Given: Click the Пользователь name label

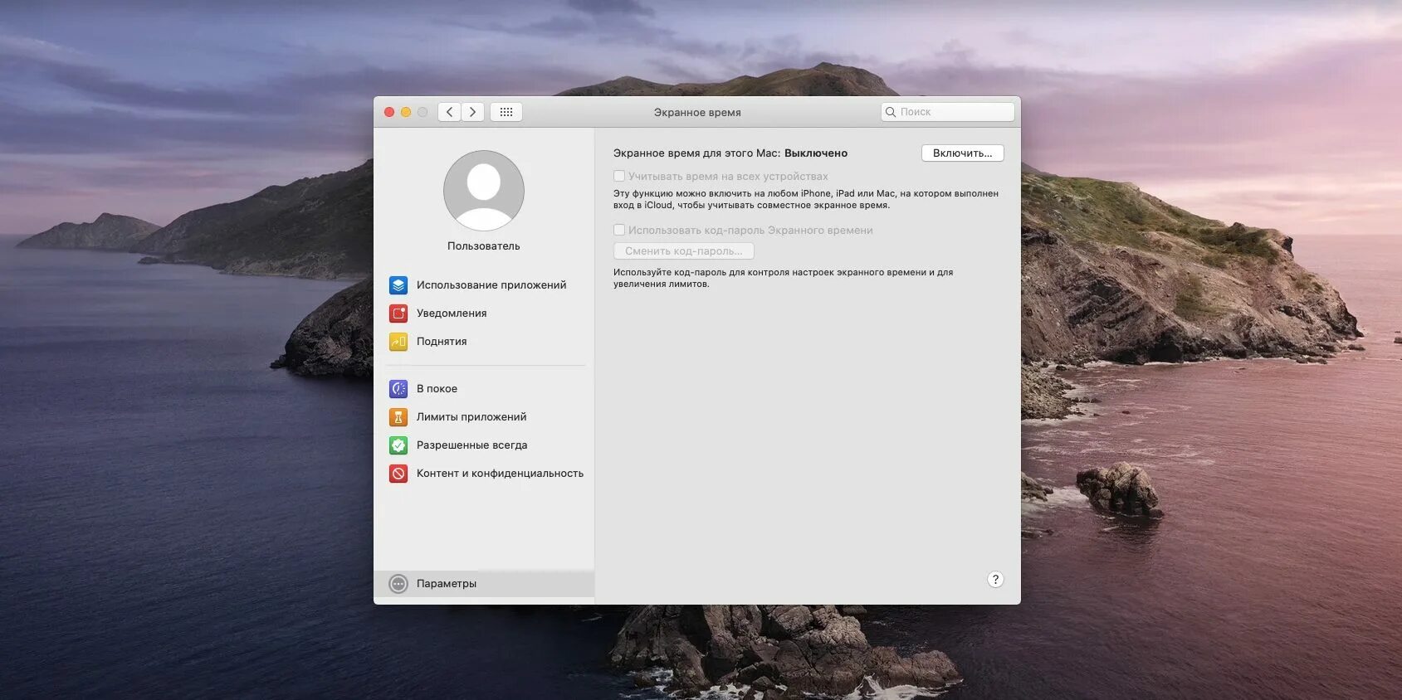Looking at the screenshot, I should pos(484,246).
